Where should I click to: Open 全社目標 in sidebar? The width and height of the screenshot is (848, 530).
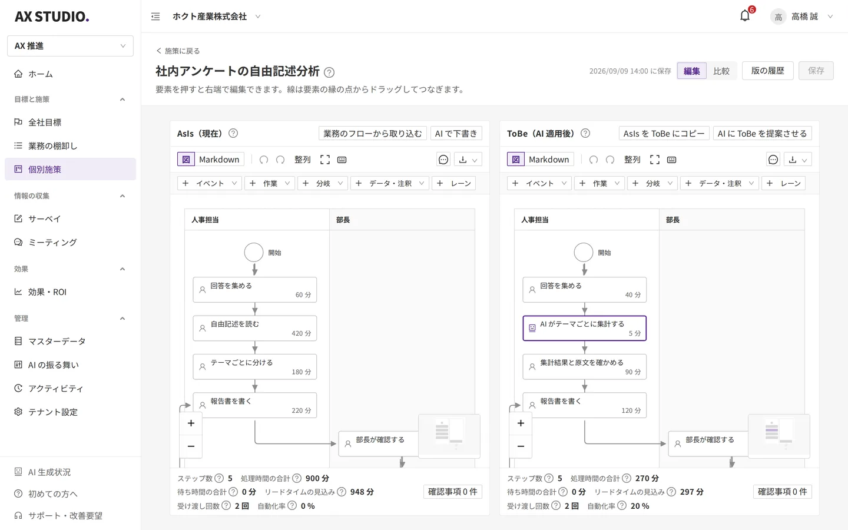pos(70,122)
